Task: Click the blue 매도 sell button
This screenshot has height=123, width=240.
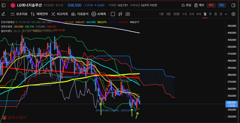Action: (x=222, y=5)
